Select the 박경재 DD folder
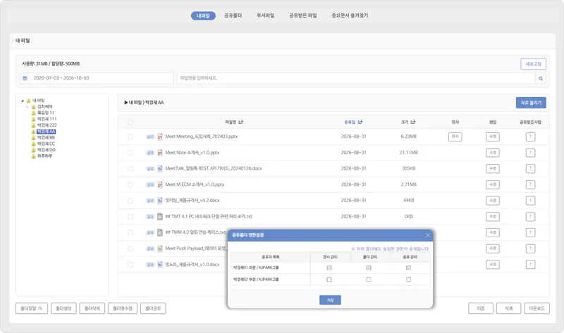 (47, 150)
